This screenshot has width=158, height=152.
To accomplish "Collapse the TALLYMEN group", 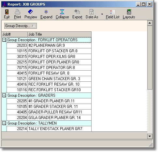I will [x=4, y=123].
